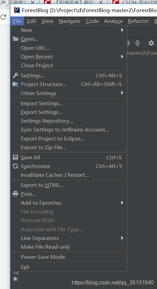Click the gear icon in project toolbar
Viewport: 157px width, 289px height.
click(x=151, y=43)
